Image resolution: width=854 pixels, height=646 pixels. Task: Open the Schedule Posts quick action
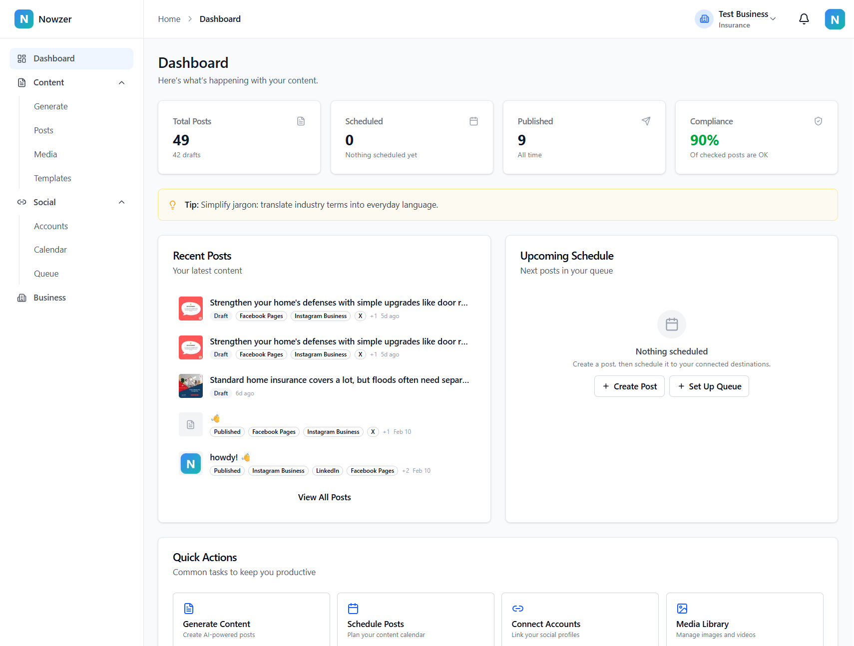(416, 620)
